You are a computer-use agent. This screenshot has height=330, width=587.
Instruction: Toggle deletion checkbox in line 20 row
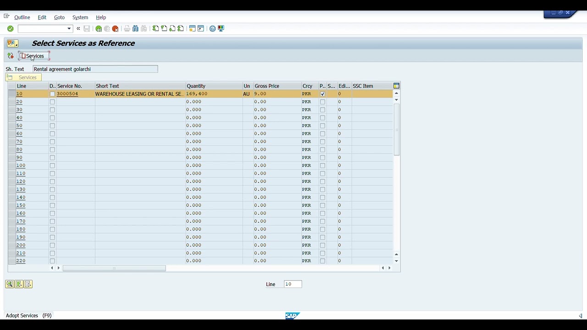[x=52, y=102]
